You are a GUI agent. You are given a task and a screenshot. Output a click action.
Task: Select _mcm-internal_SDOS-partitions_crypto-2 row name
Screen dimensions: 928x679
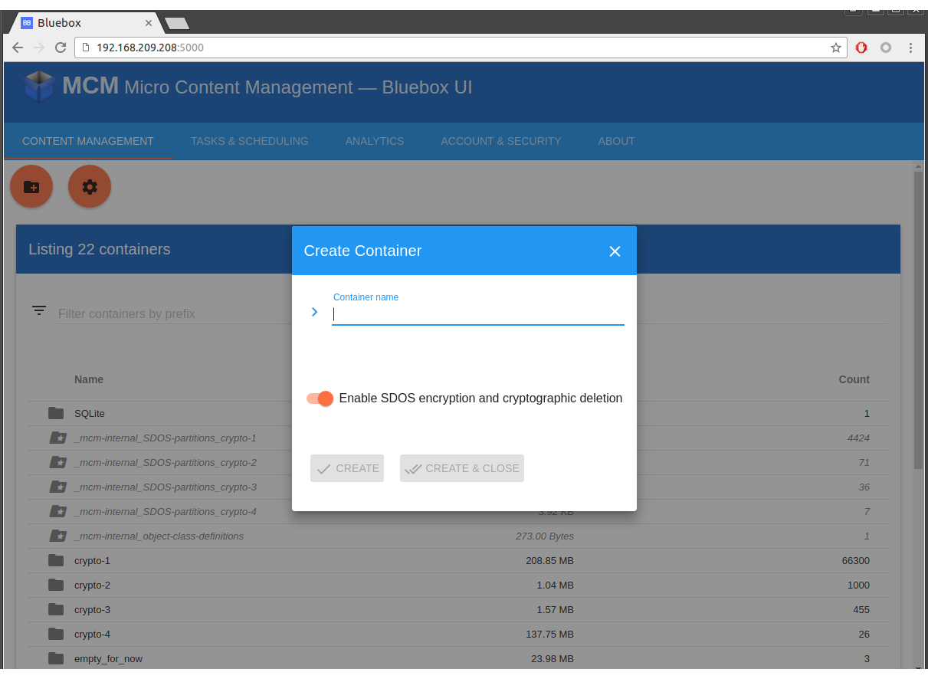pyautogui.click(x=166, y=462)
